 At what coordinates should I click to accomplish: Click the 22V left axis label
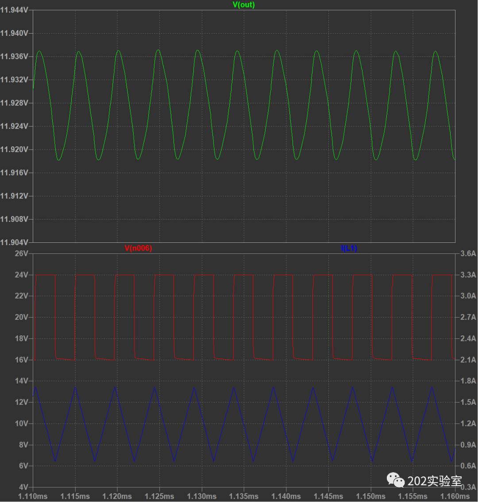point(21,296)
